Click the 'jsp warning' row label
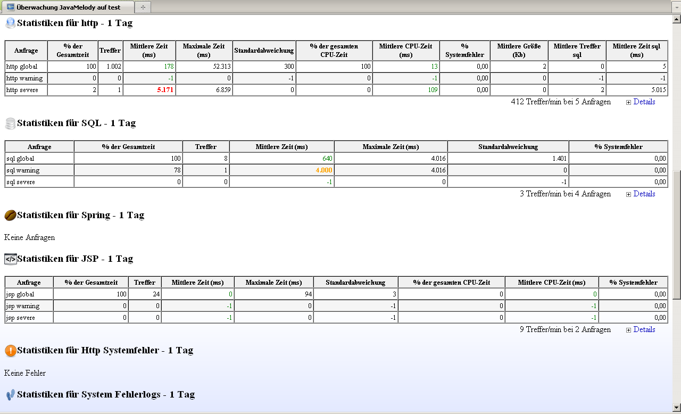681x414 pixels. point(23,306)
